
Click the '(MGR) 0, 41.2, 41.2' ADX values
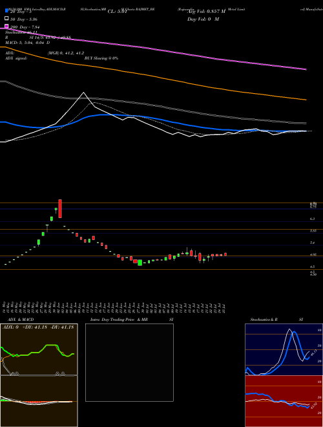tap(66, 53)
